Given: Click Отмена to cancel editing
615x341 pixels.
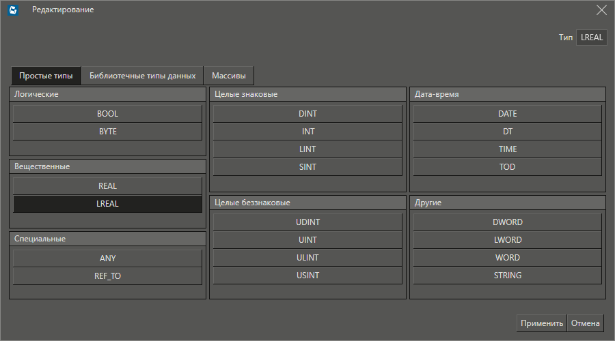Looking at the screenshot, I should coord(585,323).
